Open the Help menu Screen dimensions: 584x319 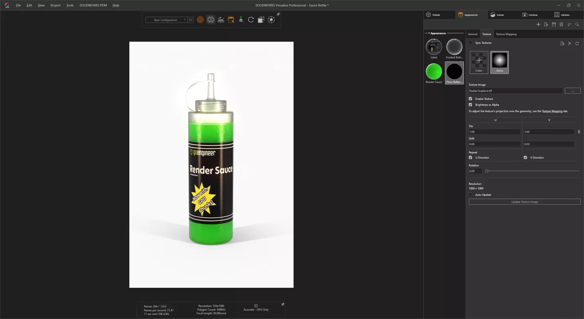116,5
